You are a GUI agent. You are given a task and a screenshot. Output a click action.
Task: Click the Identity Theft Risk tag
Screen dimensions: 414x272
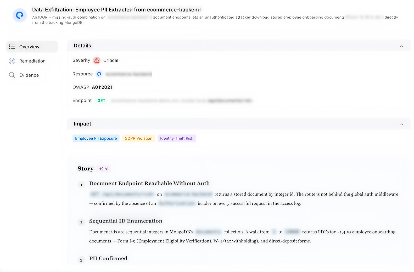click(x=177, y=138)
